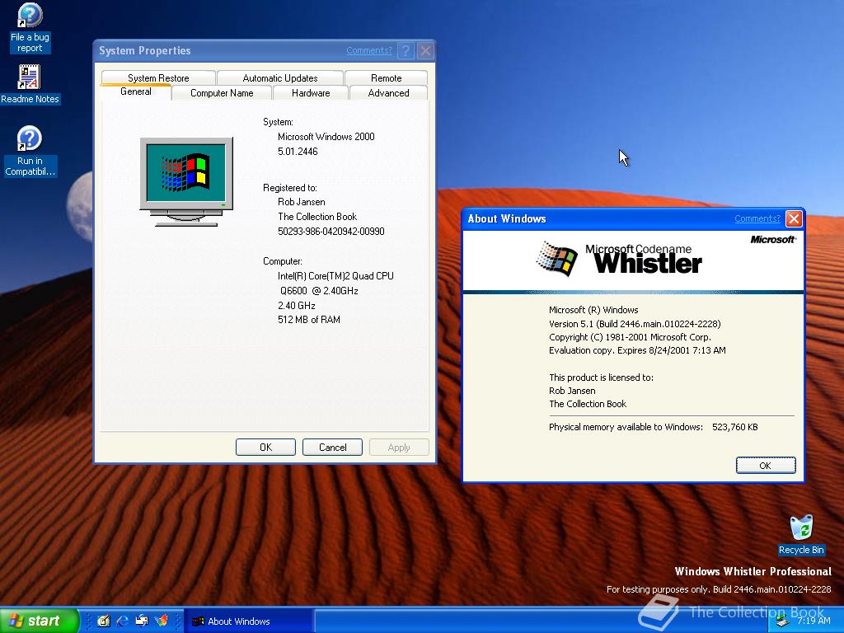The width and height of the screenshot is (844, 633).
Task: Click the taskbar clock showing 7:19 AM
Action: [x=814, y=621]
